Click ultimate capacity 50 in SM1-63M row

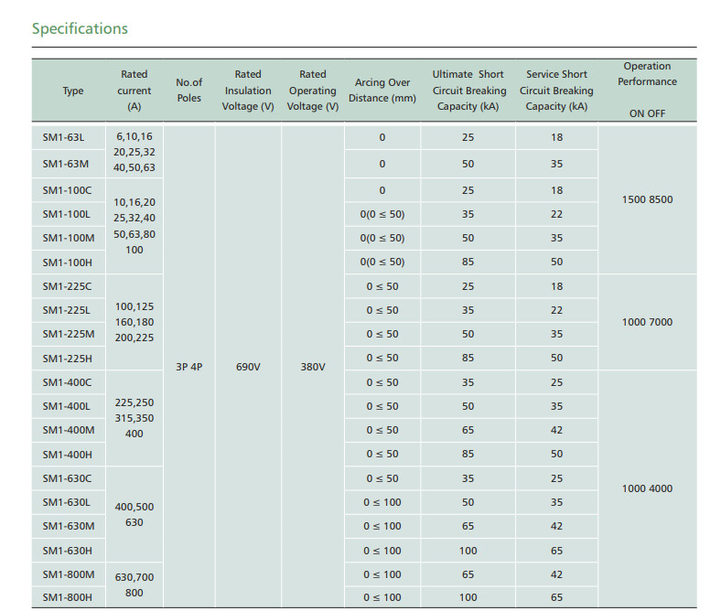click(x=468, y=164)
